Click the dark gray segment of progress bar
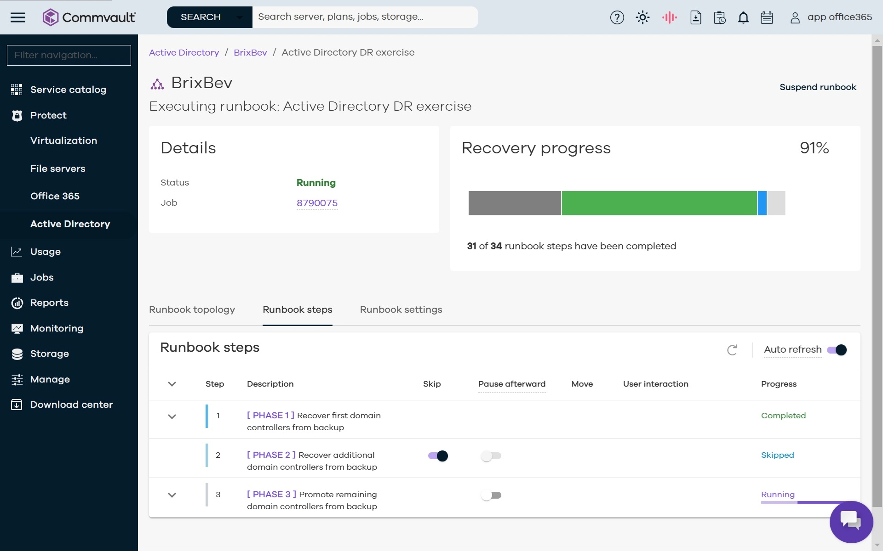The height and width of the screenshot is (551, 883). point(515,203)
